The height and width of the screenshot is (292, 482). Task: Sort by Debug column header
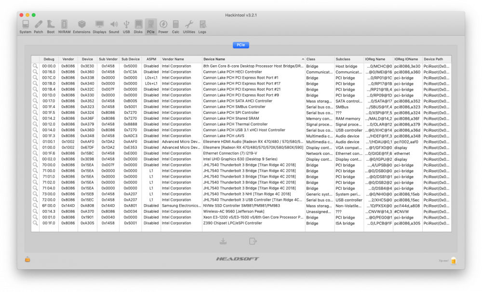(49, 59)
